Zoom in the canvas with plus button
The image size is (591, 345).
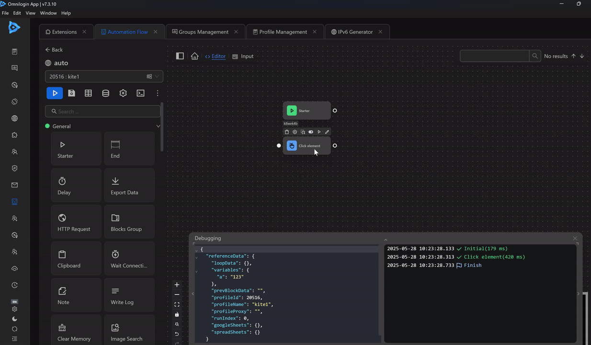177,285
